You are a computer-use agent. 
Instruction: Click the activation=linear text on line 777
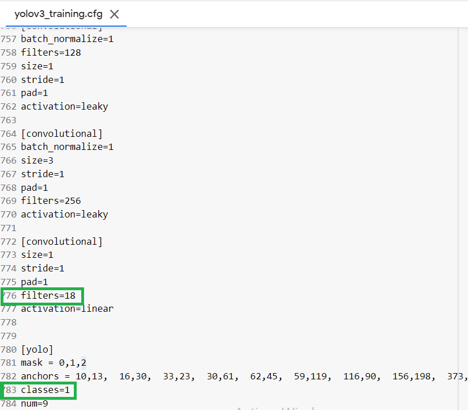[x=66, y=308]
